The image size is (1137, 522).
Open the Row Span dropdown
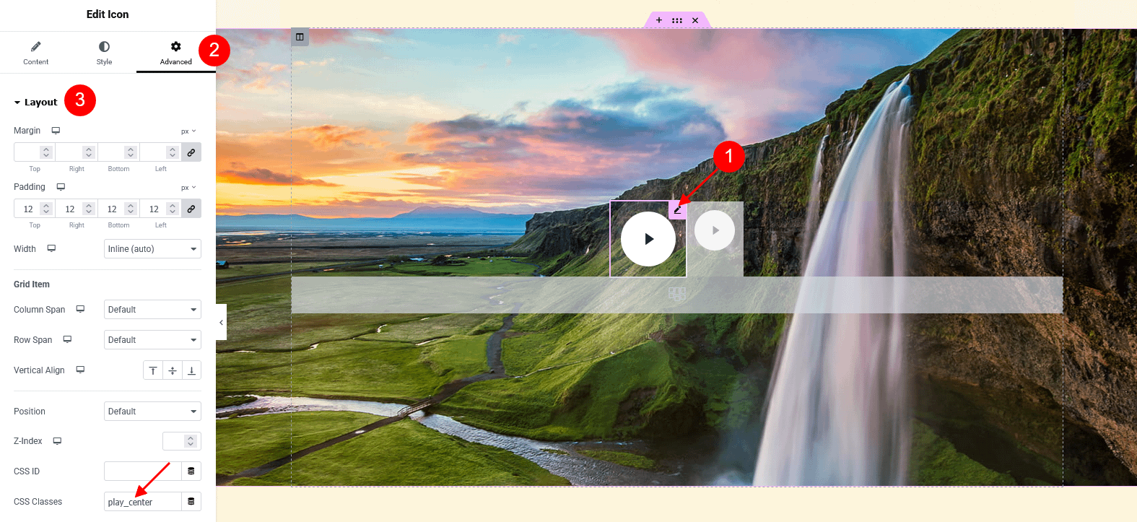[x=152, y=340]
